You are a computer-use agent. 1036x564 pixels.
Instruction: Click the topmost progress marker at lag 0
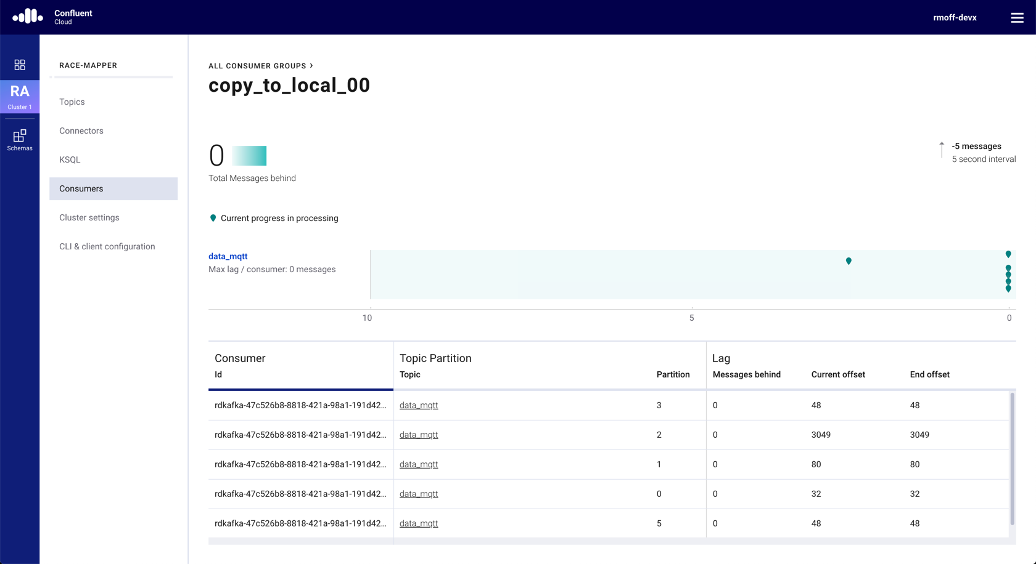click(1008, 254)
